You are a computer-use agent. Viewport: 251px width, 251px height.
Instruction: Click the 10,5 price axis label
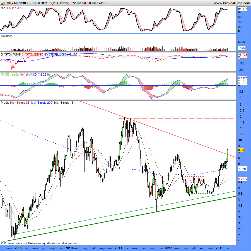pyautogui.click(x=241, y=134)
